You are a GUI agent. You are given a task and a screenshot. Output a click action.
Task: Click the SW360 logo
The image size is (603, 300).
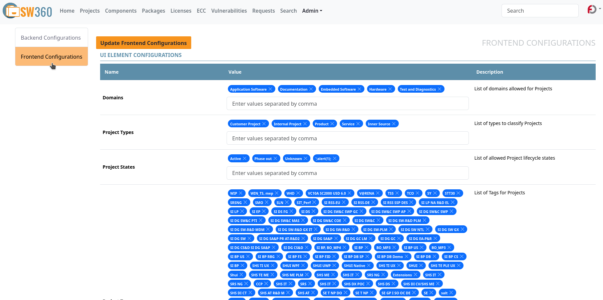tap(28, 11)
